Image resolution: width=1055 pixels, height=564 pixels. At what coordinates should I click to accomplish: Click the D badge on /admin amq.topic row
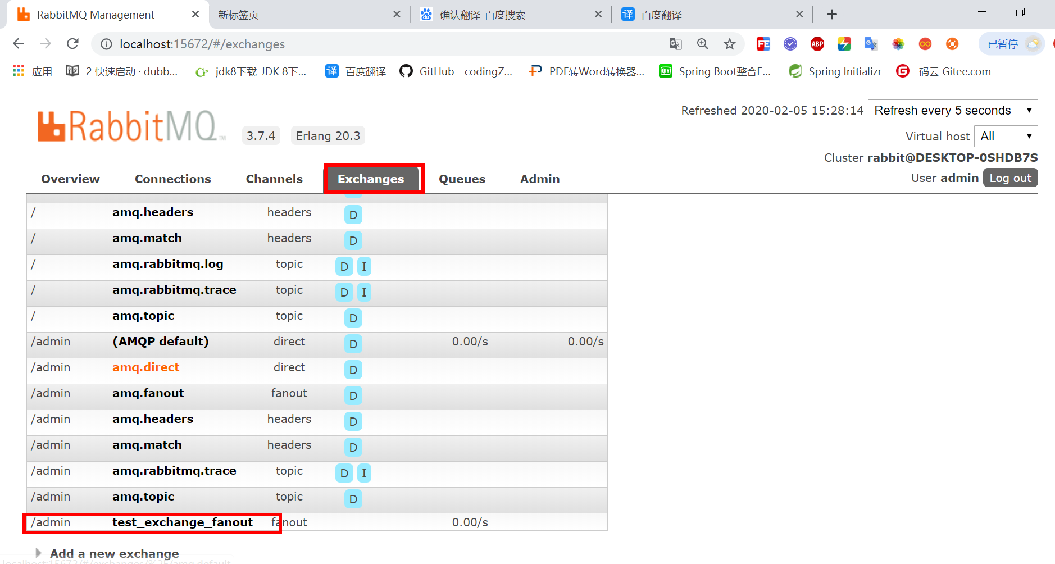click(353, 499)
